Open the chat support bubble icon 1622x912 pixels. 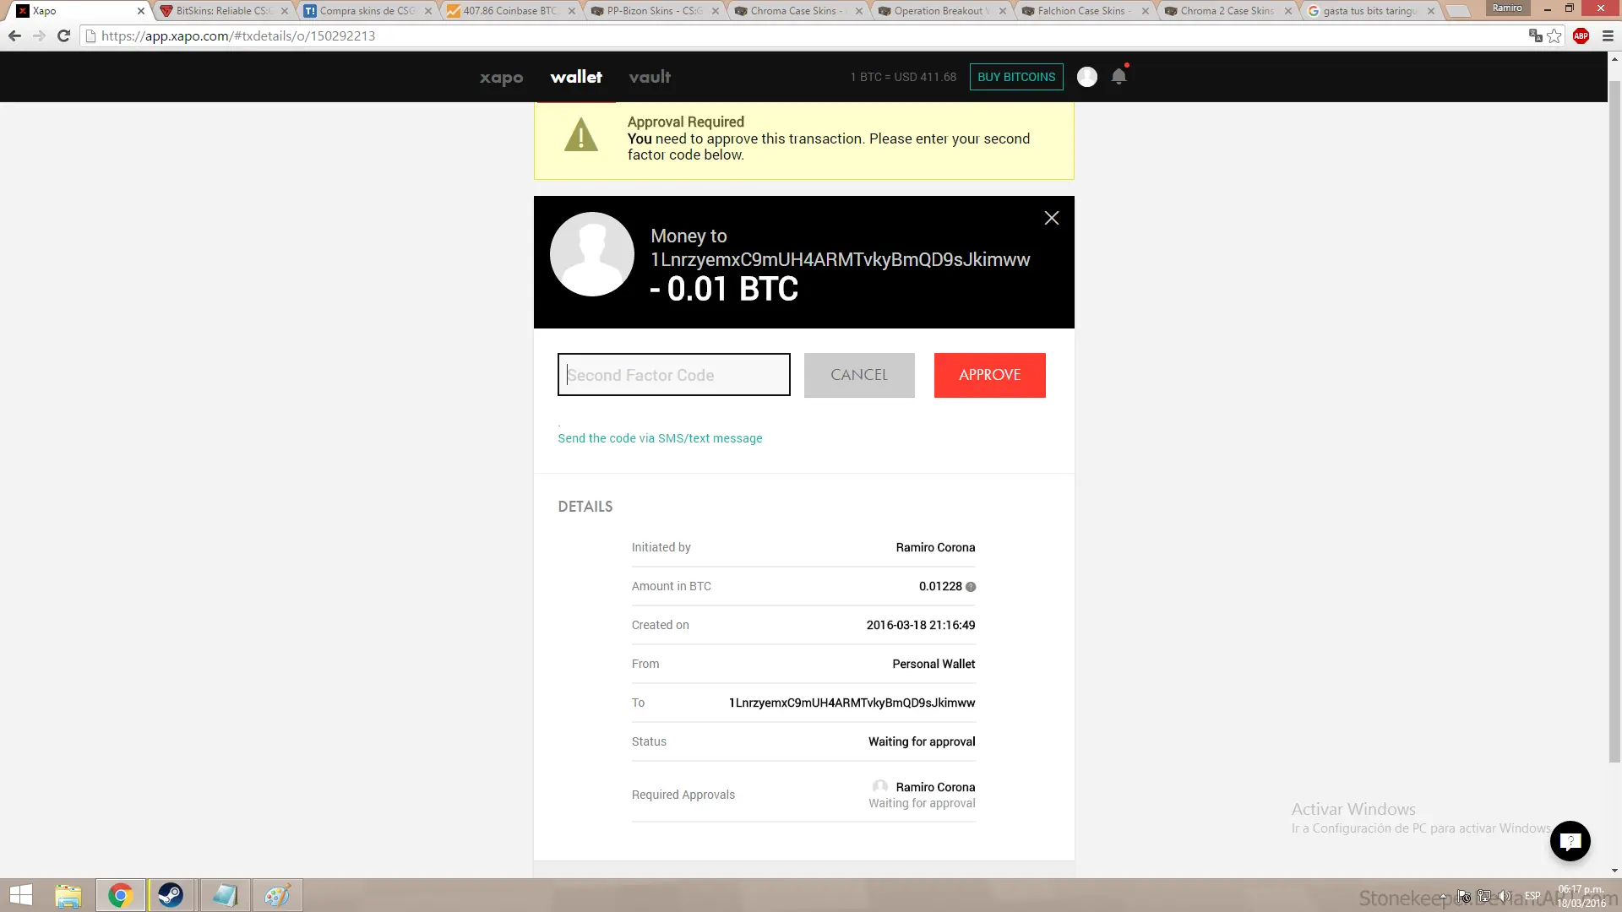1570,841
